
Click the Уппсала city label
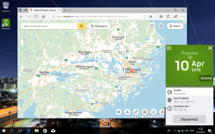[118, 37]
